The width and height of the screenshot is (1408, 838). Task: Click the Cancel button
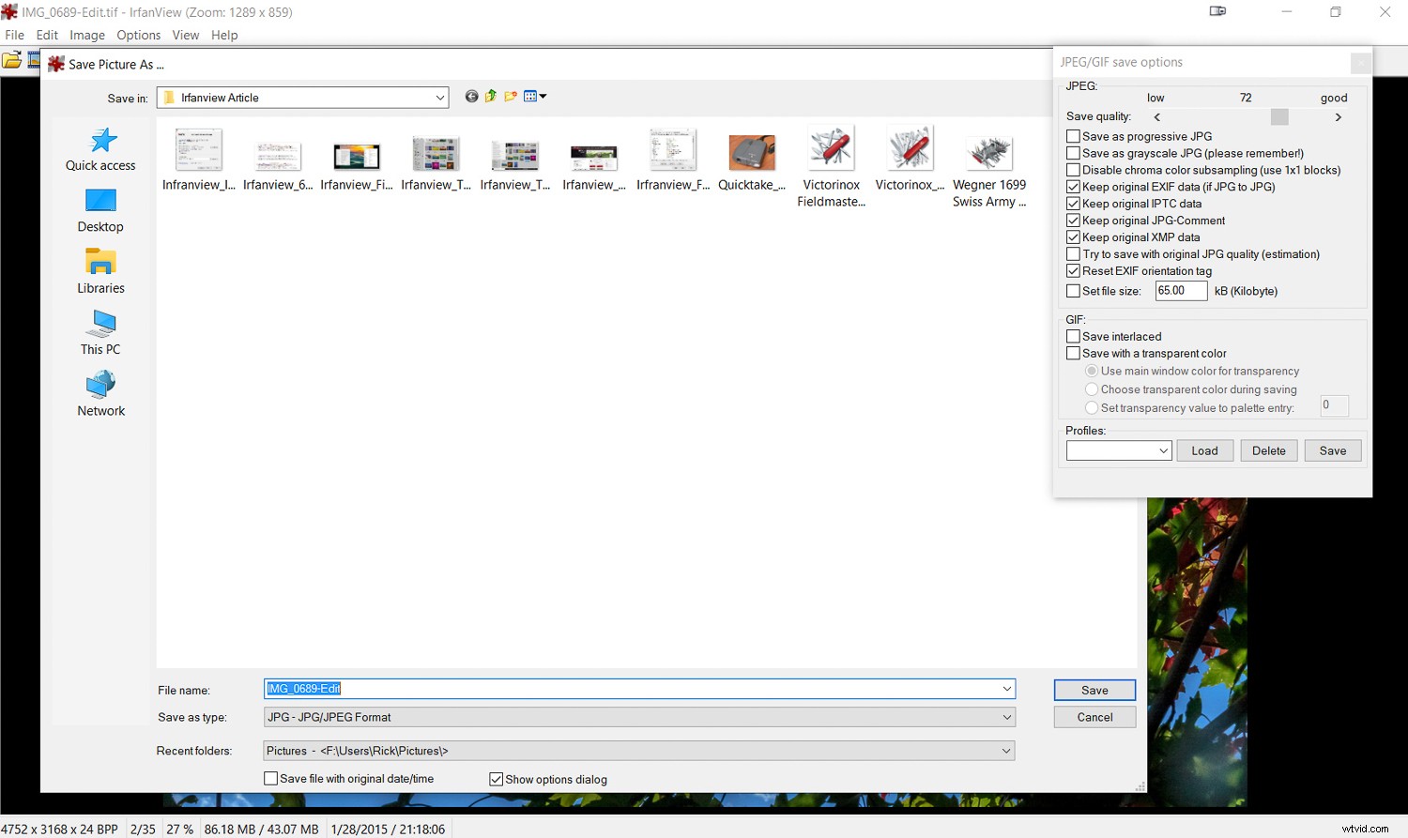tap(1094, 716)
